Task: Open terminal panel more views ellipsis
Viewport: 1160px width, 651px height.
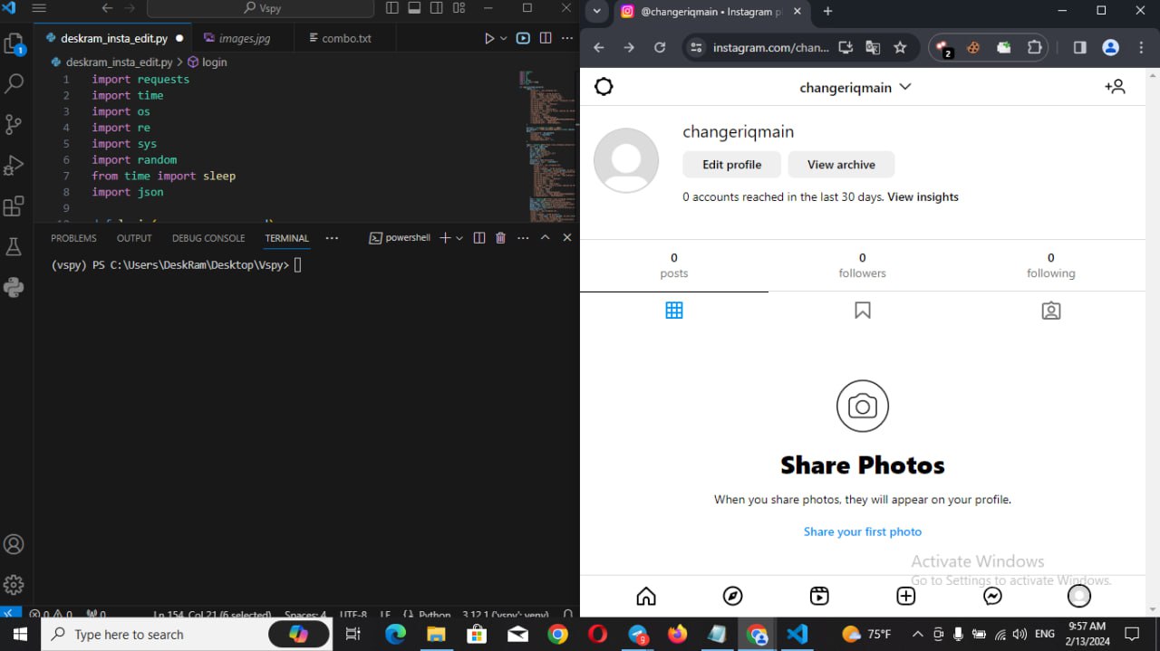Action: pyautogui.click(x=332, y=238)
